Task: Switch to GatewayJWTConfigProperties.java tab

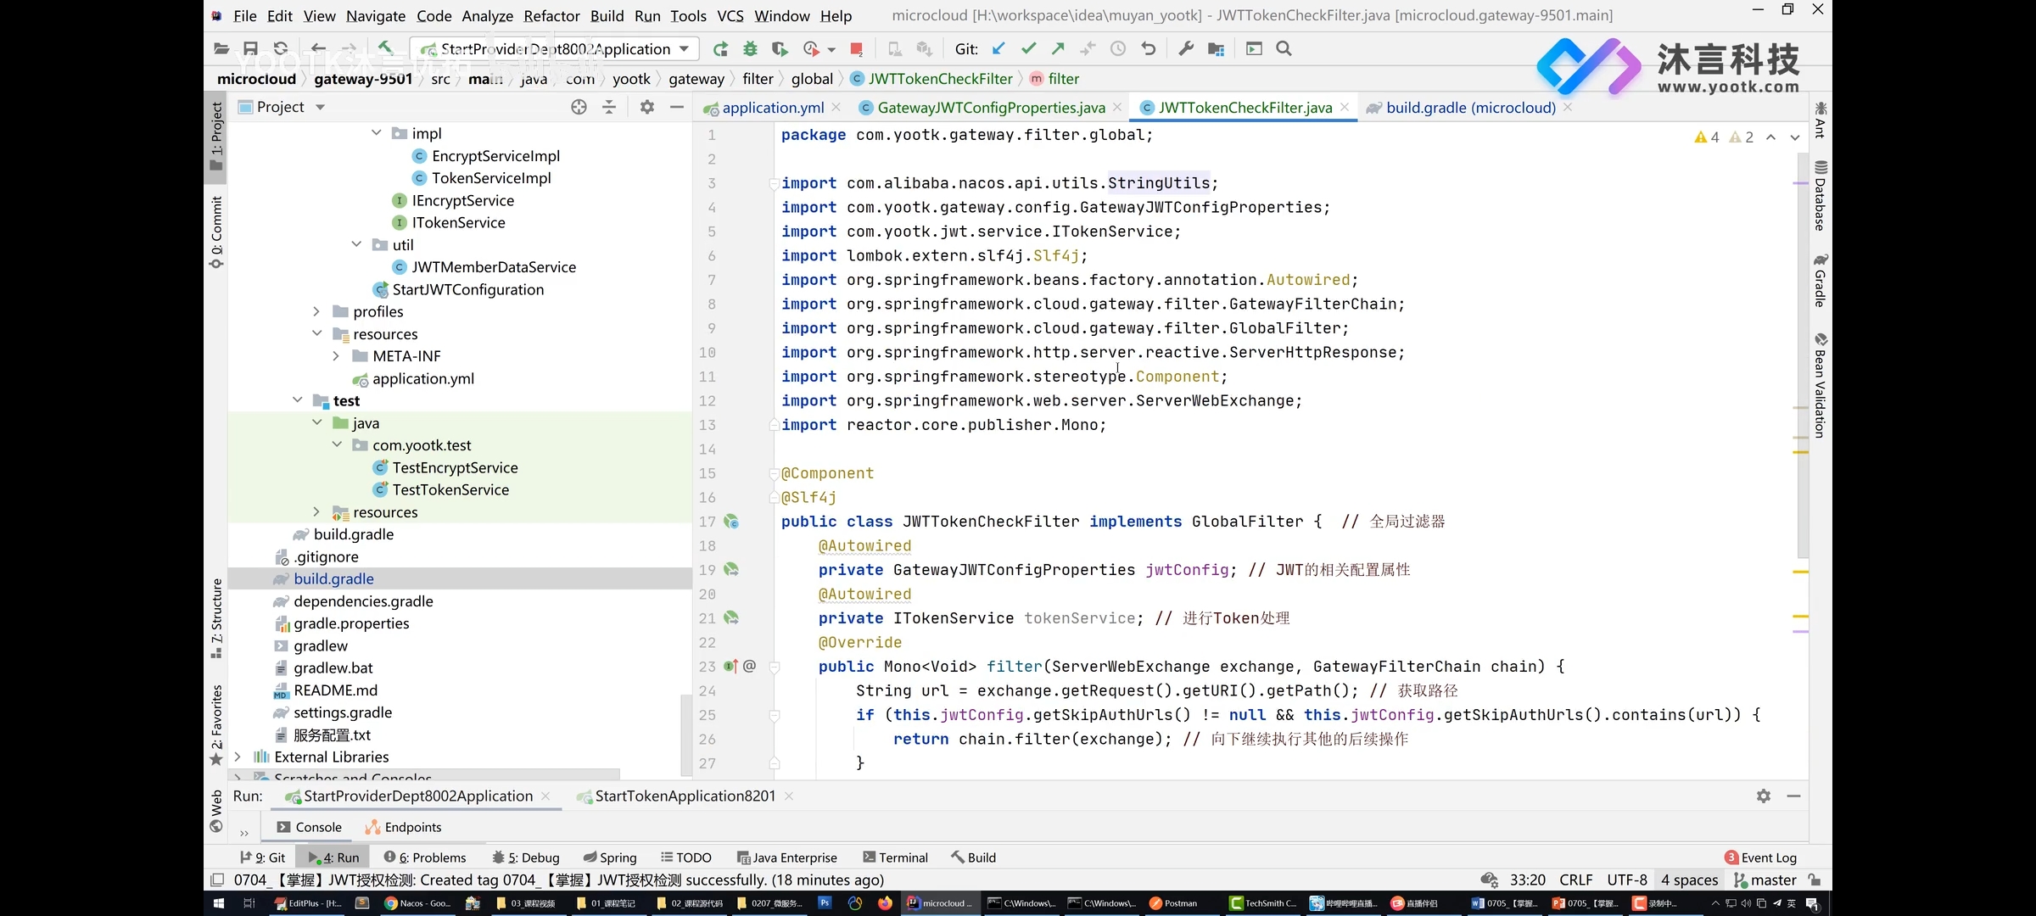Action: point(991,108)
